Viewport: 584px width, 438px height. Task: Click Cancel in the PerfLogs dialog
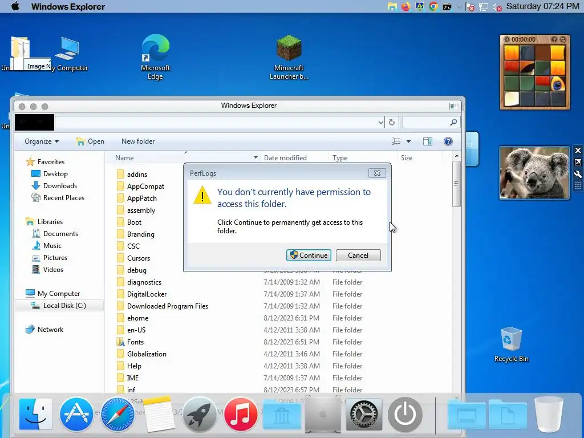tap(358, 255)
